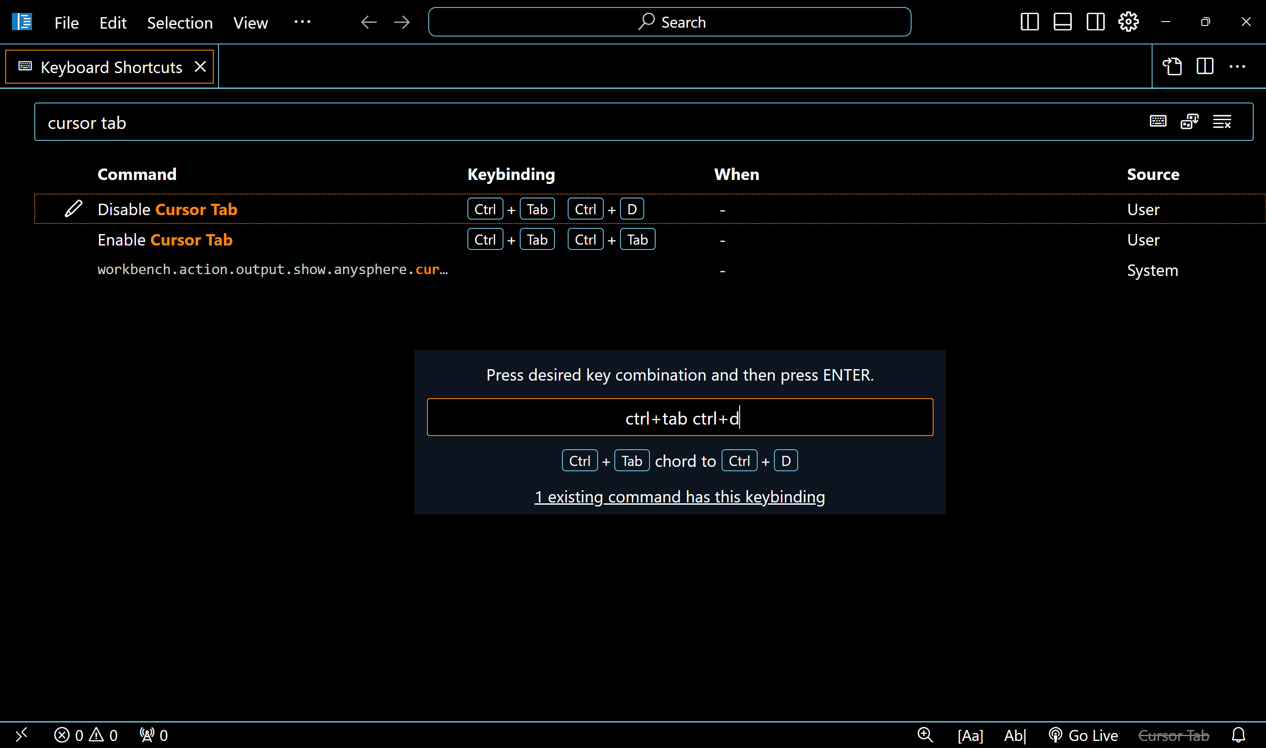
Task: Clear the keybindings search input
Action: click(1222, 121)
